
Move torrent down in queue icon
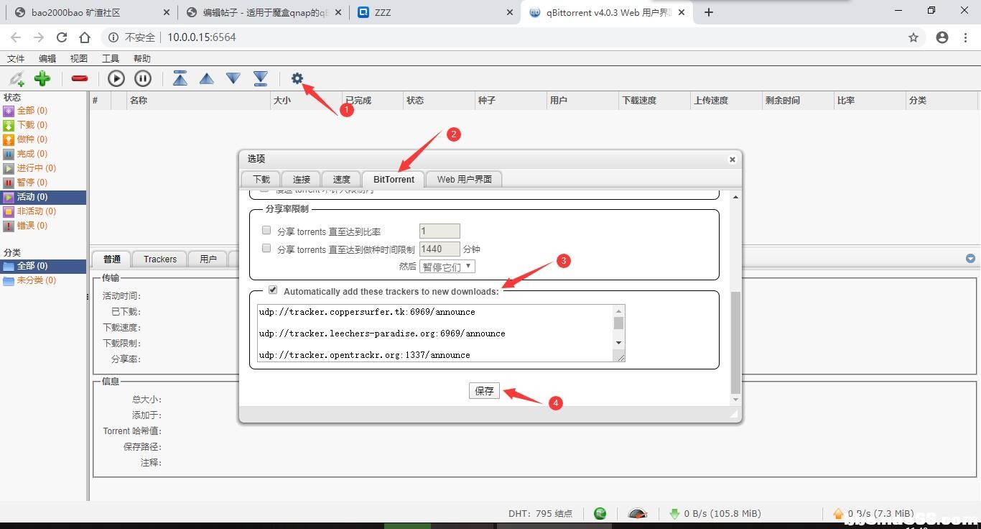[233, 78]
